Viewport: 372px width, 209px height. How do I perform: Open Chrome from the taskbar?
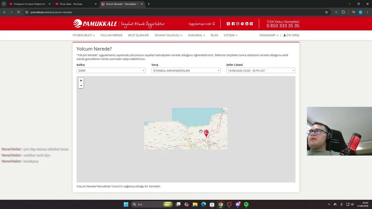[221, 204]
